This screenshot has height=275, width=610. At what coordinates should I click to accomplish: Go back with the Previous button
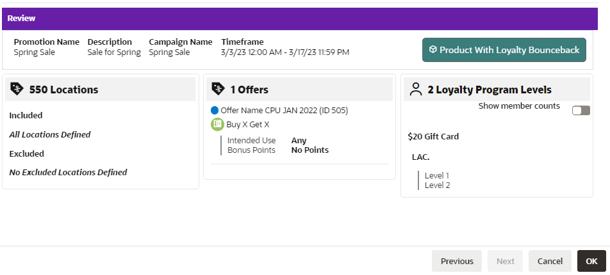457,261
